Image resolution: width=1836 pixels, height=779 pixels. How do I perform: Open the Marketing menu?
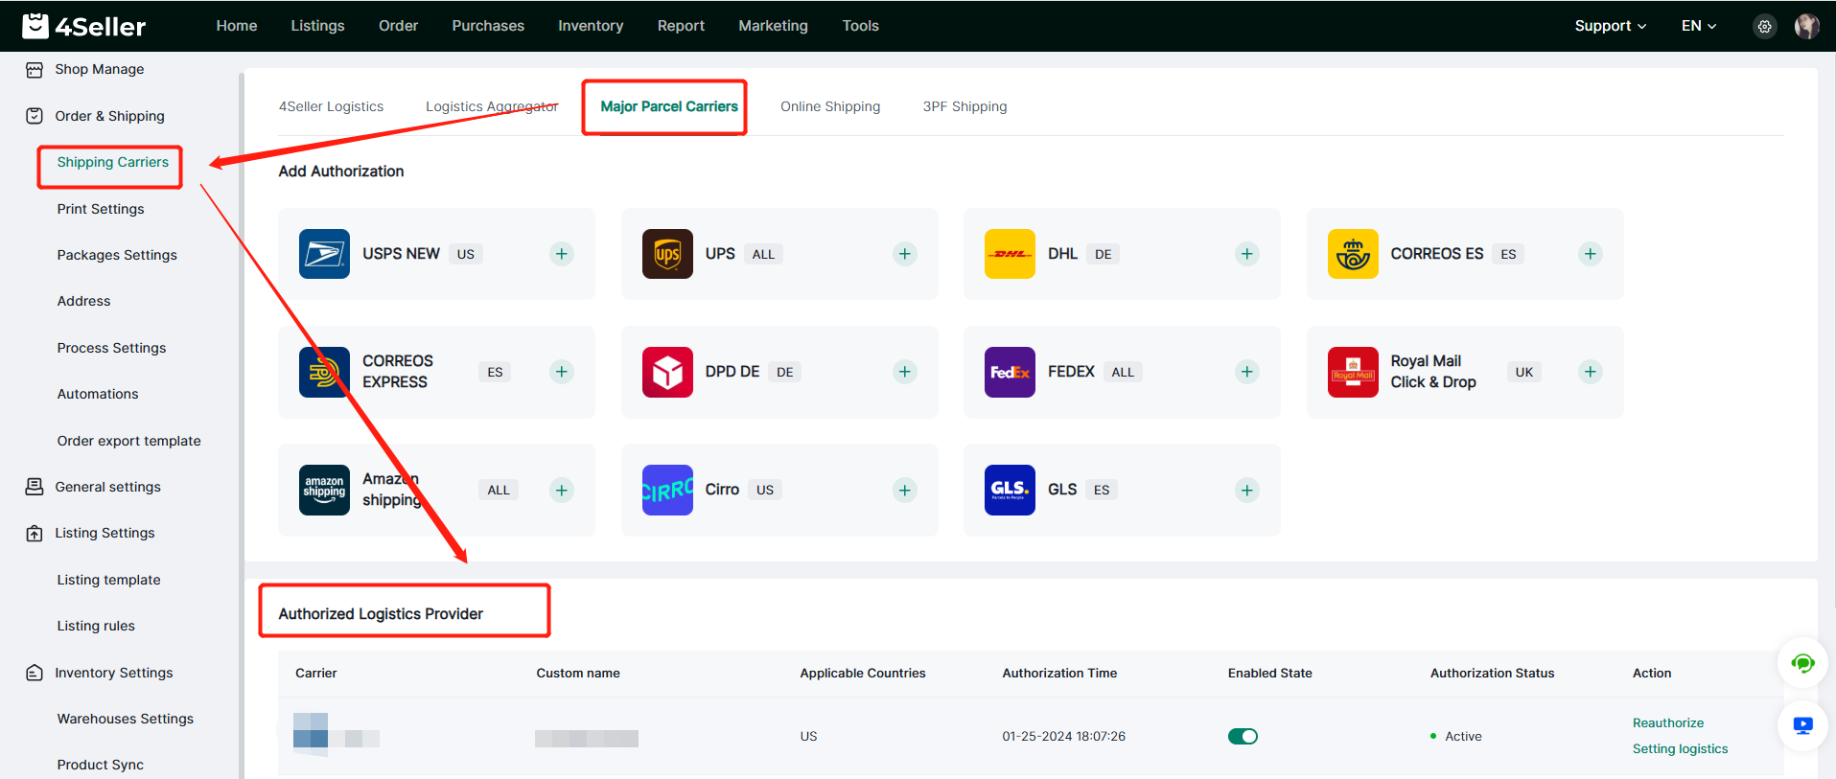click(x=773, y=26)
